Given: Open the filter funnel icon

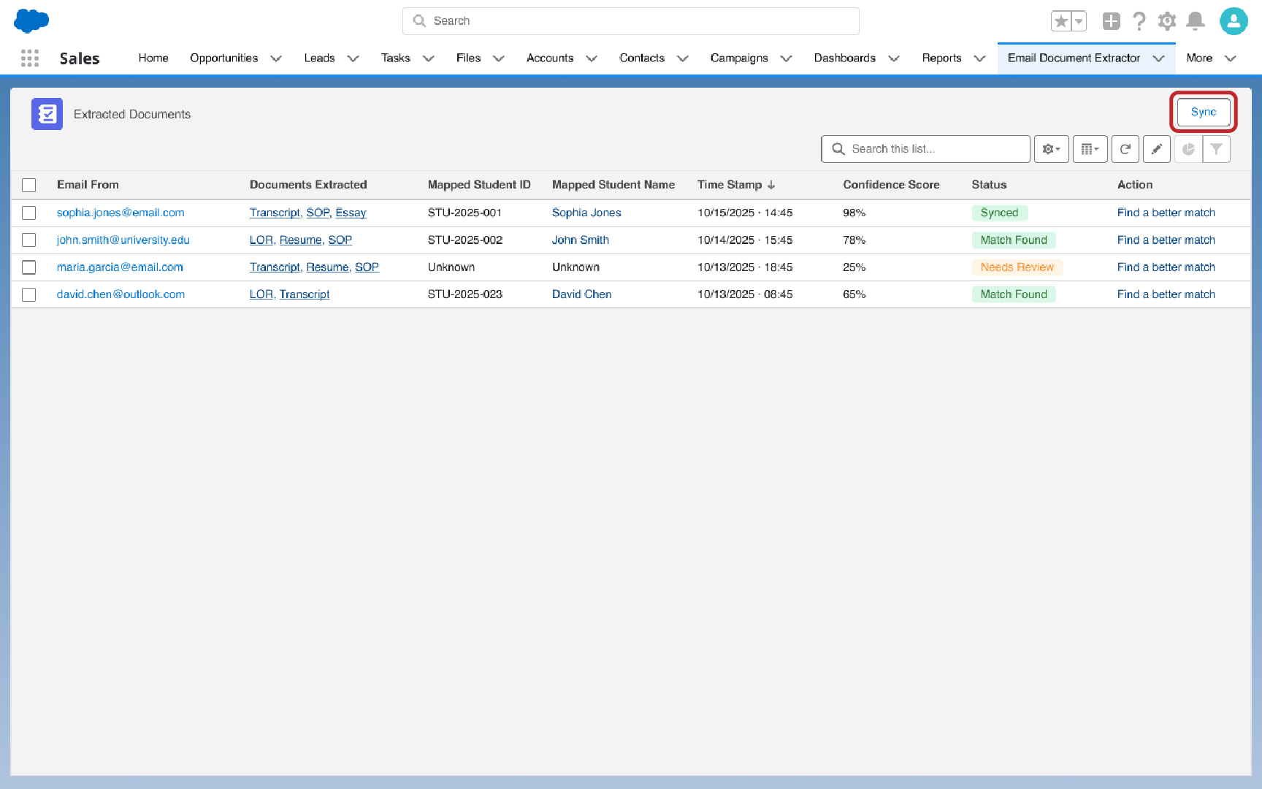Looking at the screenshot, I should (1217, 149).
